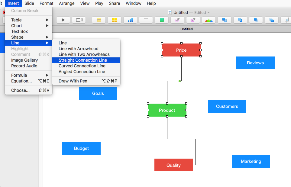The image size is (291, 187).
Task: Click Price box's bottom-right selection handle
Action: (x=200, y=56)
